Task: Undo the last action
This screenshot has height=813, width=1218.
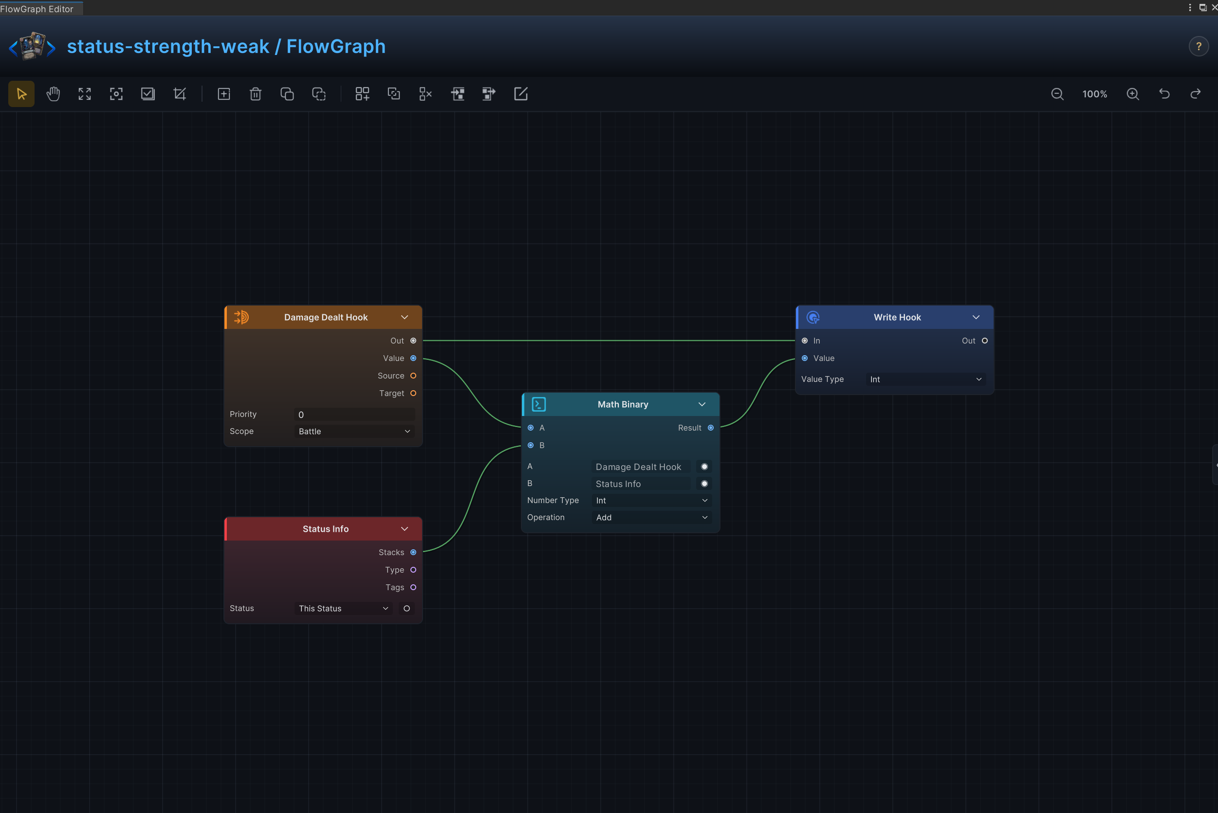Action: (1164, 94)
